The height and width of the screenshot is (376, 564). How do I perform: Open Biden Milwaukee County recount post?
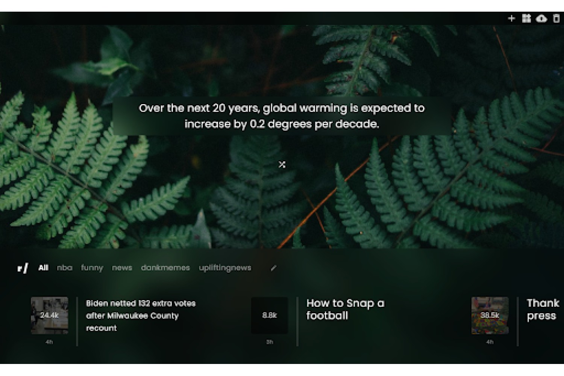point(141,315)
